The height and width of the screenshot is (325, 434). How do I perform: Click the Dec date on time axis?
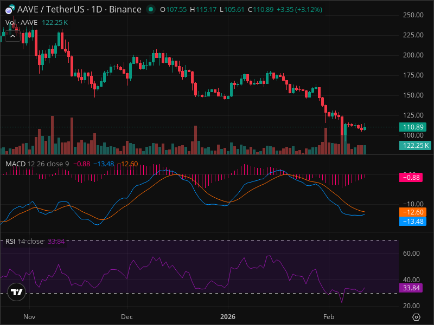127,317
